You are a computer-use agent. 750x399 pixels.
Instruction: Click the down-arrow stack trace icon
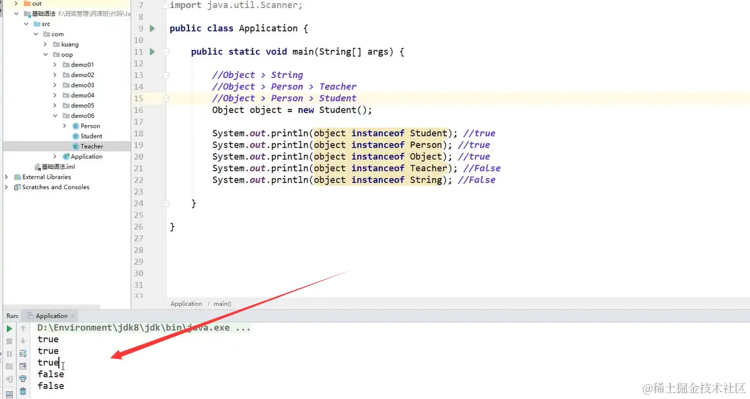click(x=23, y=341)
